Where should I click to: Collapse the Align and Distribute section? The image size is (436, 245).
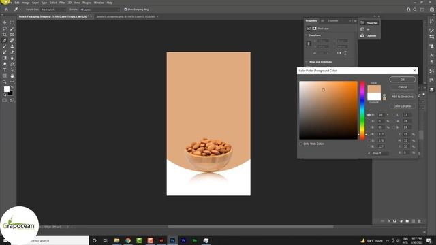click(307, 62)
